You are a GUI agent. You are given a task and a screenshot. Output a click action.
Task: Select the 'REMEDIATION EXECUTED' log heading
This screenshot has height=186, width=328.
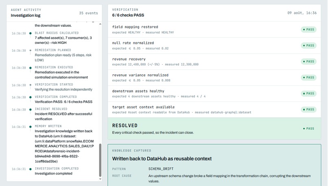[54, 67]
